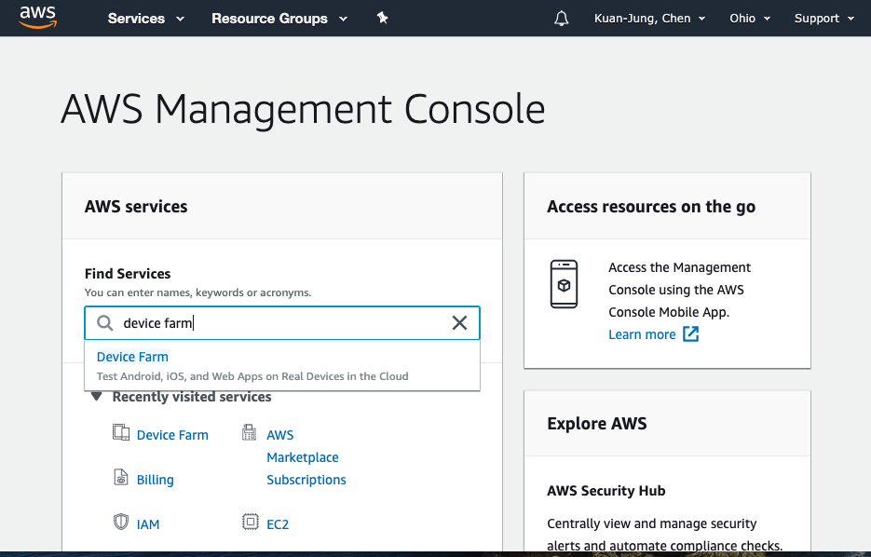Collapse Recently visited services section
Viewport: 871px width, 557px height.
pos(96,397)
